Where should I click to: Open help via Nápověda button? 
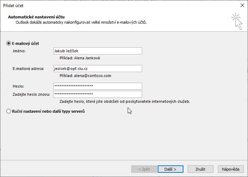(x=231, y=169)
